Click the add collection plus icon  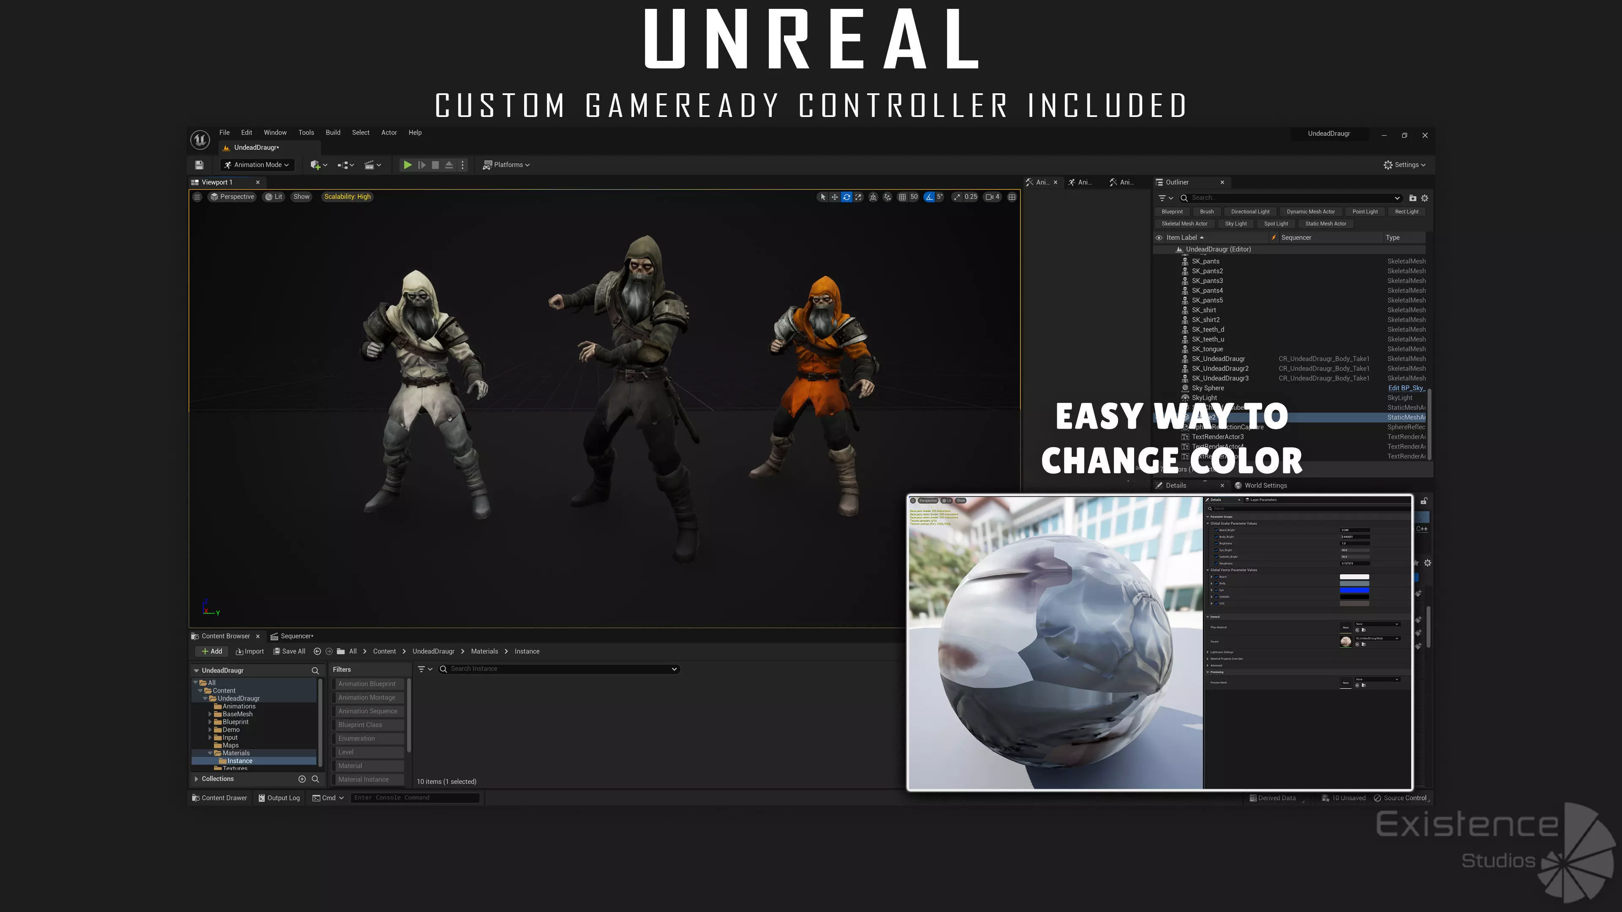[x=302, y=779]
